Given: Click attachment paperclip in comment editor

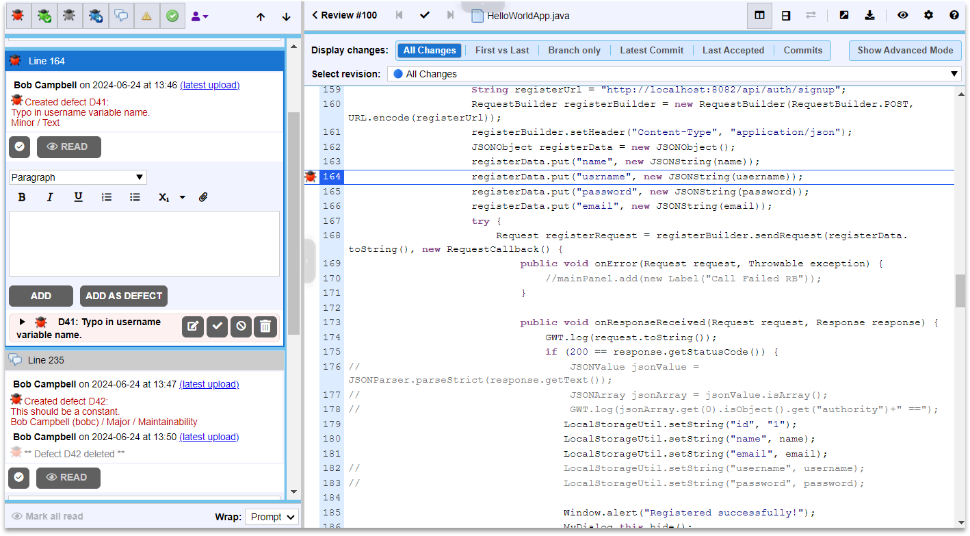Looking at the screenshot, I should (x=203, y=197).
